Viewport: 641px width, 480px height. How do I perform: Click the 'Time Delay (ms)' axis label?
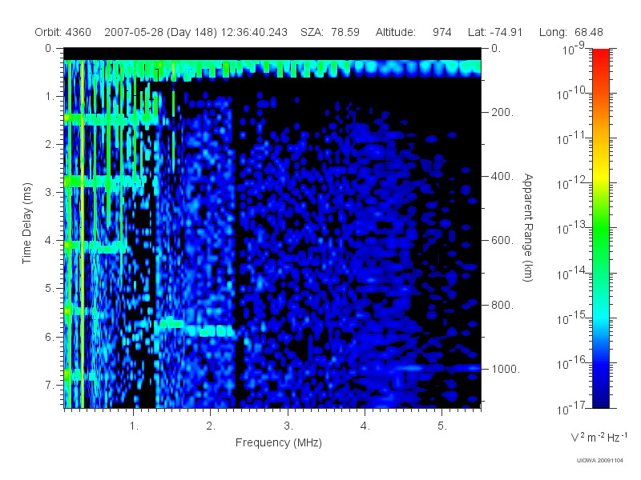click(26, 223)
